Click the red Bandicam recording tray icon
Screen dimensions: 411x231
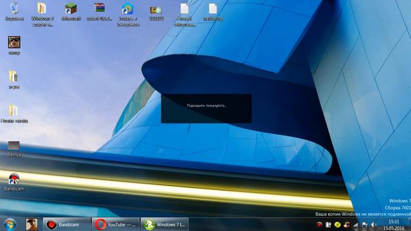click(x=319, y=225)
